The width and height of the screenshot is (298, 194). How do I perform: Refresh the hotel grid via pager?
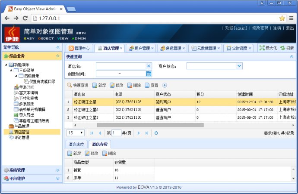coord(156,133)
